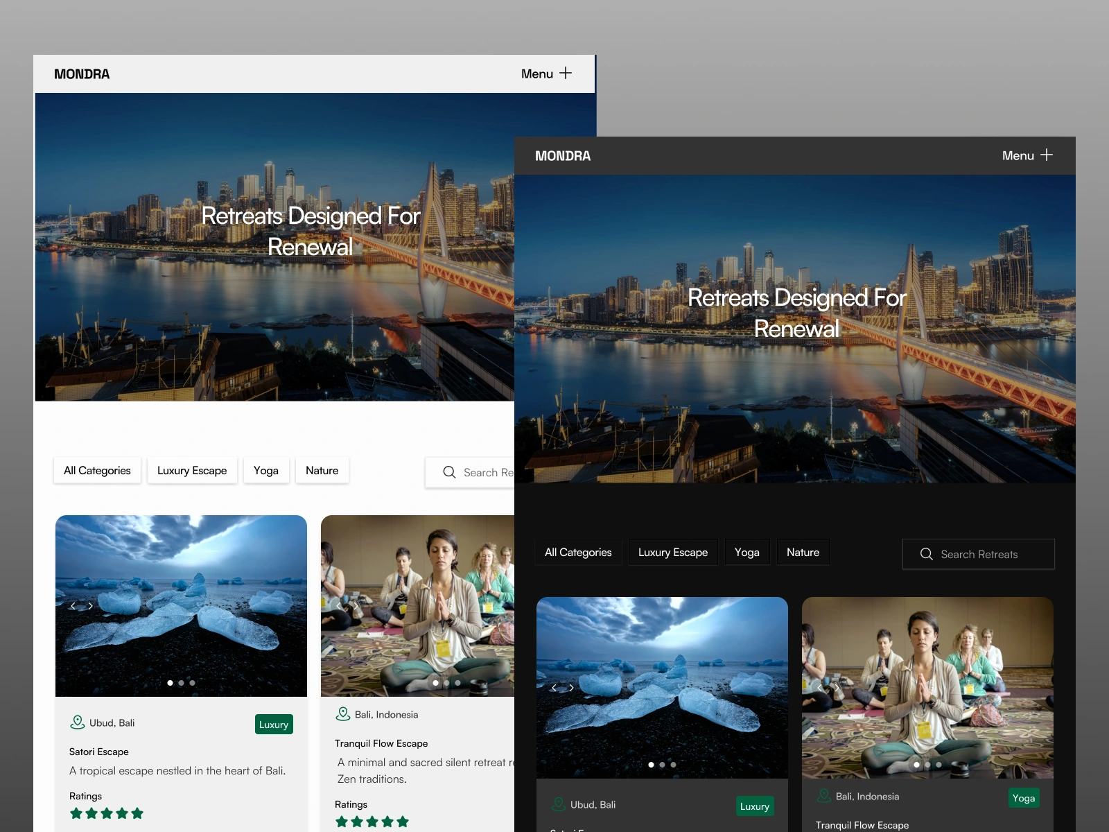Click fifth rating star of Satori Escape
Viewport: 1109px width, 832px height.
[x=137, y=813]
